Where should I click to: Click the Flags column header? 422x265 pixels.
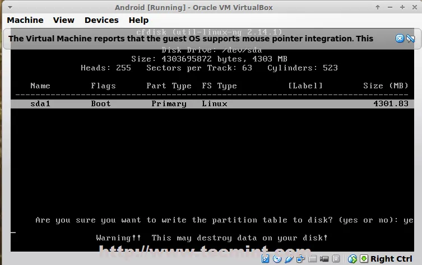(103, 86)
